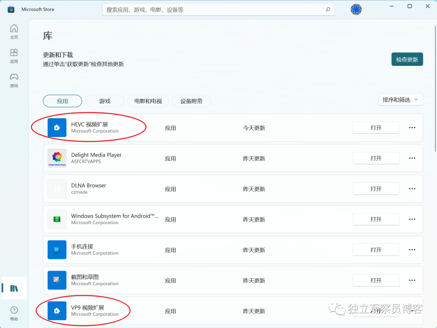Open more options for HEVC 视频扩展
Image resolution: width=437 pixels, height=328 pixels.
point(412,128)
